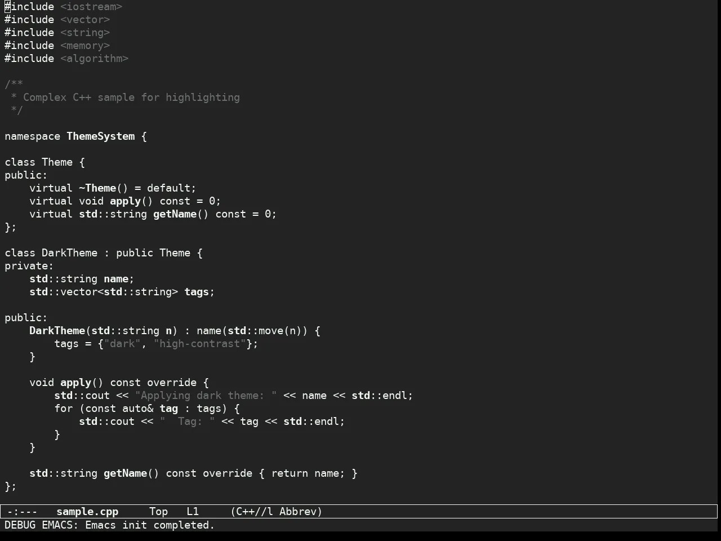The width and height of the screenshot is (721, 541).
Task: Click the -:--- buffer status flags
Action: (23, 512)
